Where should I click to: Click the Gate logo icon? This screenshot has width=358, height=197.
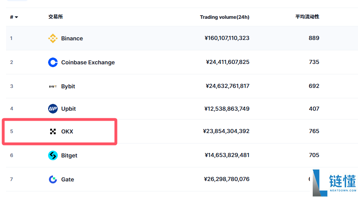pyautogui.click(x=53, y=179)
